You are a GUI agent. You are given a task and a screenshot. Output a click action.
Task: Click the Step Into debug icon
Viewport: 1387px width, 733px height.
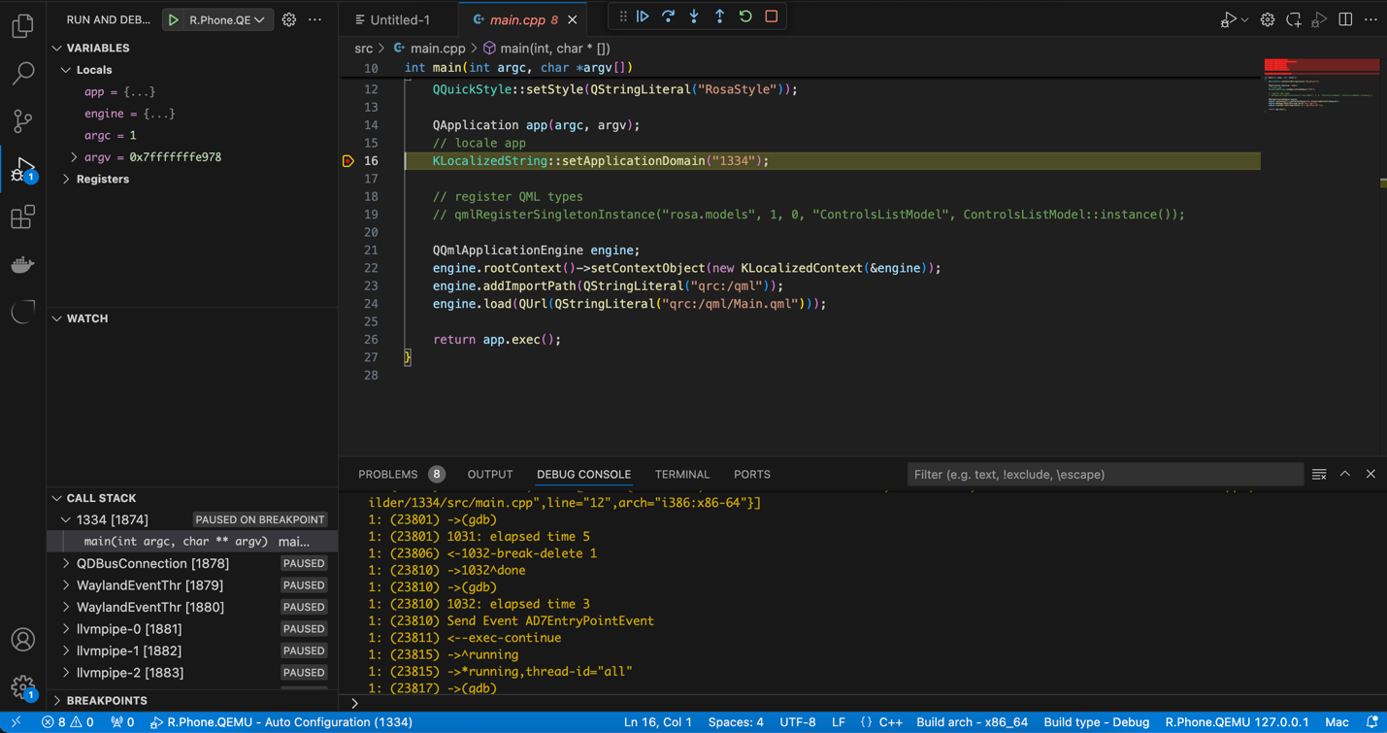[x=694, y=17]
